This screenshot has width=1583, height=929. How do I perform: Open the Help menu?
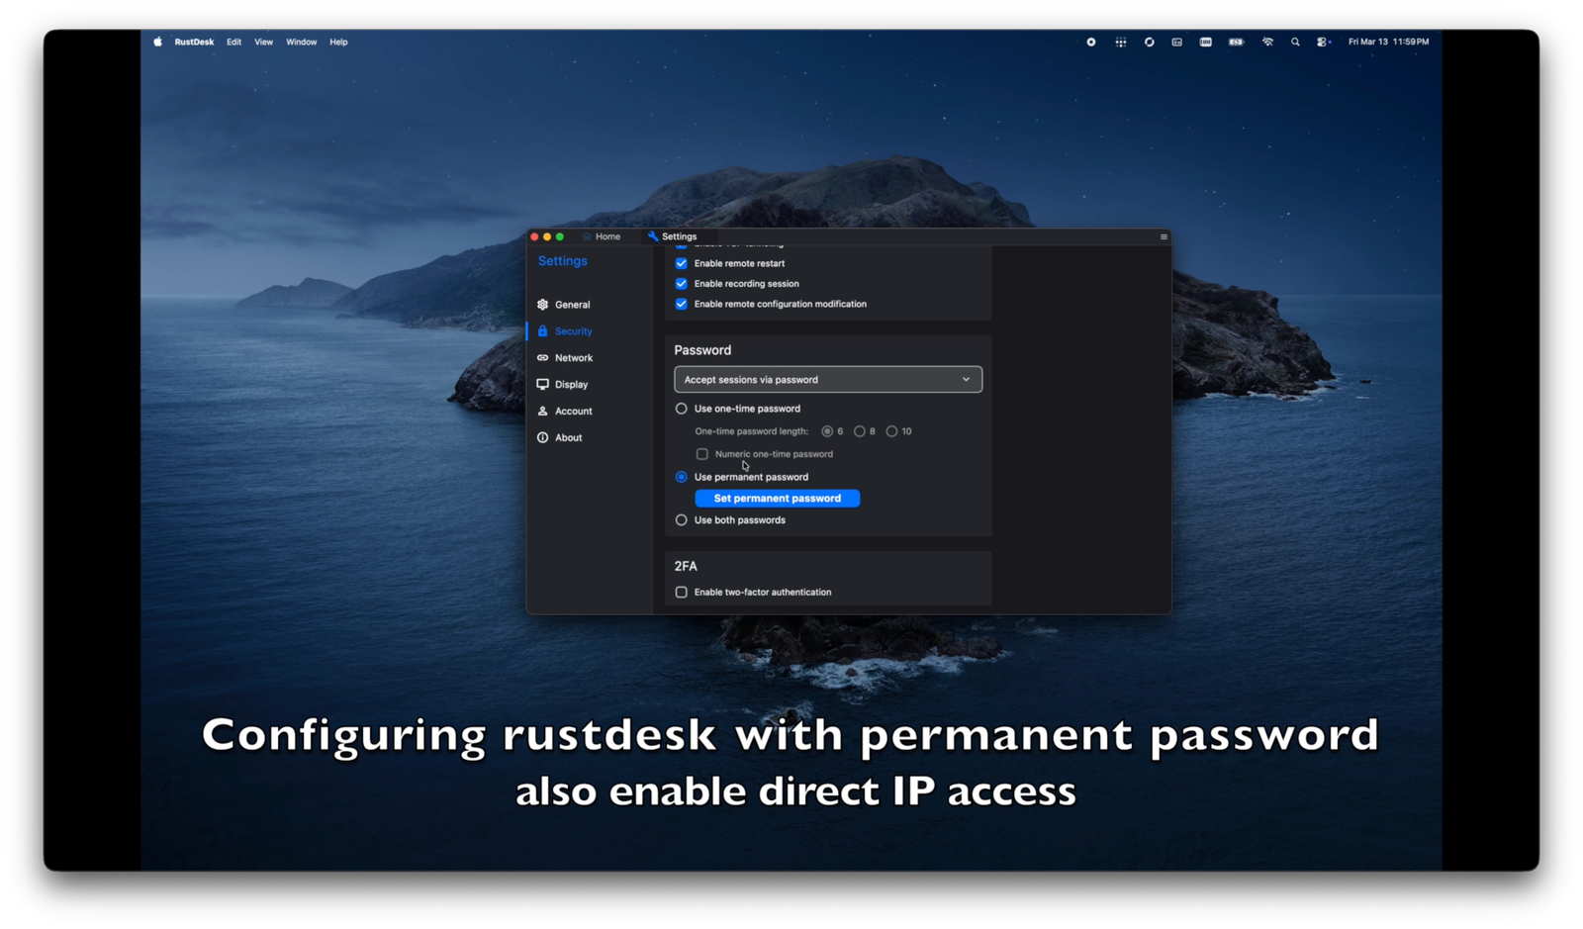pos(337,42)
